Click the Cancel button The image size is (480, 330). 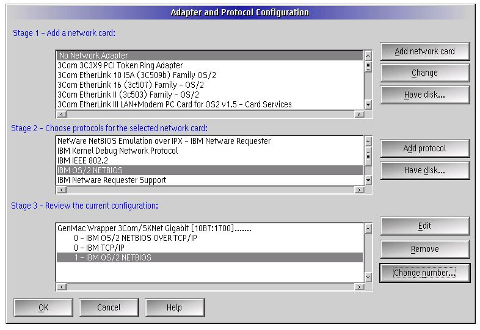[x=109, y=307]
